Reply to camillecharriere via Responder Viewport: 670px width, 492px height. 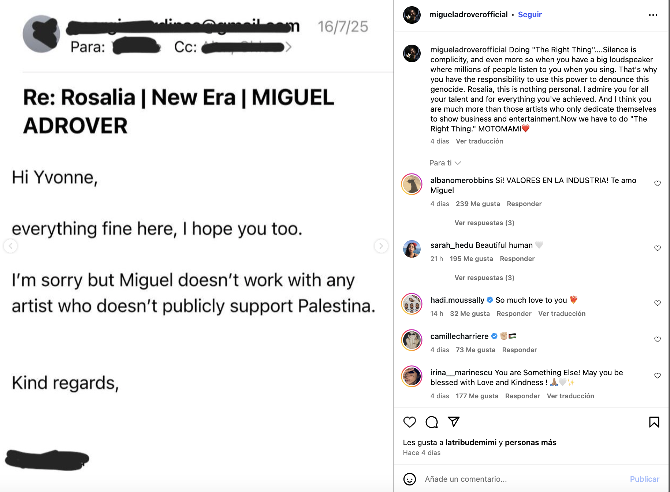[519, 350]
